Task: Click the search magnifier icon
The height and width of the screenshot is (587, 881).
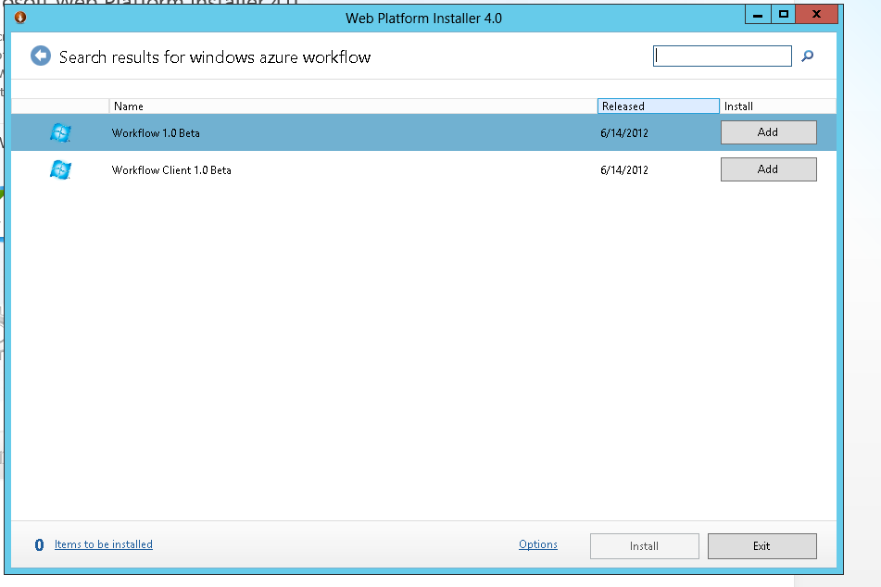Action: coord(807,56)
